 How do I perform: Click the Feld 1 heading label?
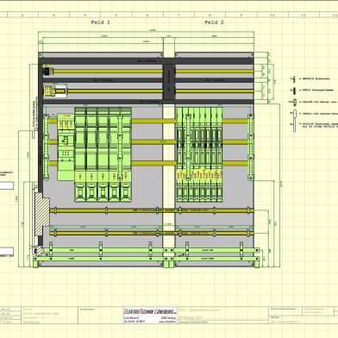pyautogui.click(x=100, y=22)
